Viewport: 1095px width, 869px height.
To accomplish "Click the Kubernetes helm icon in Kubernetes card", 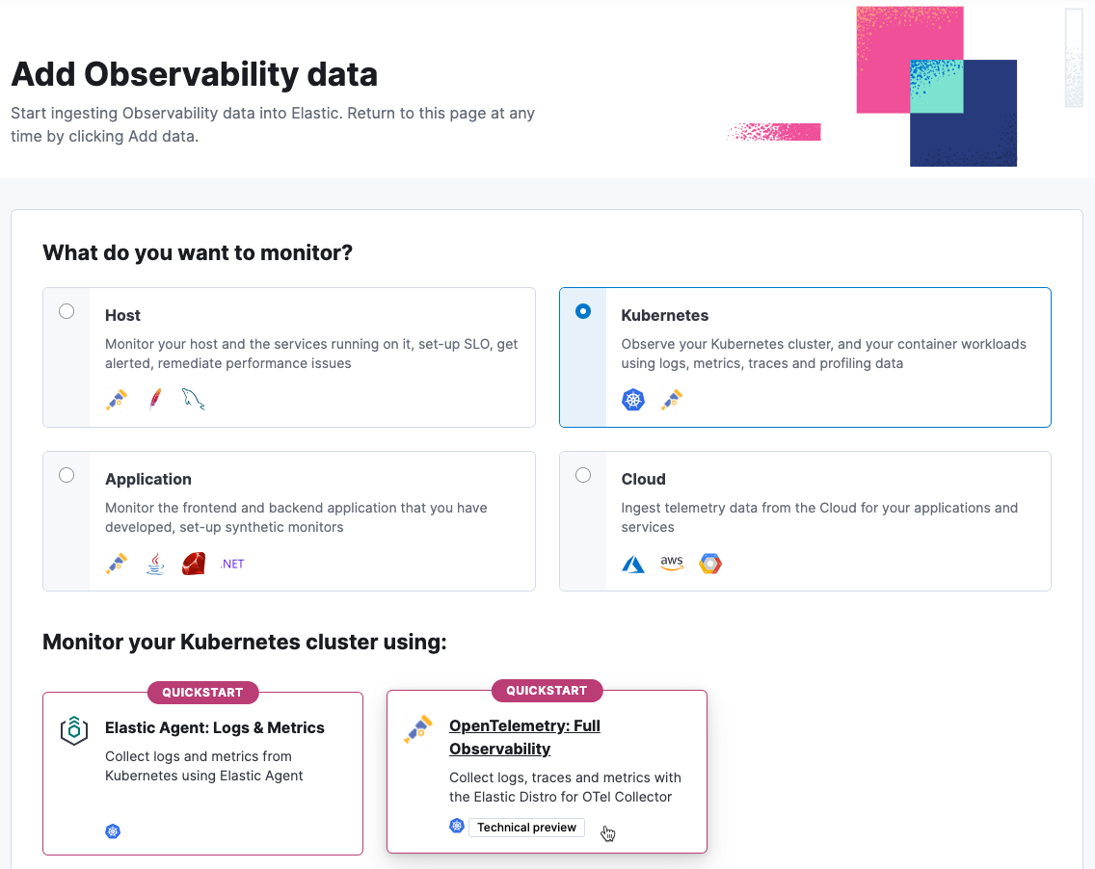I will coord(633,400).
